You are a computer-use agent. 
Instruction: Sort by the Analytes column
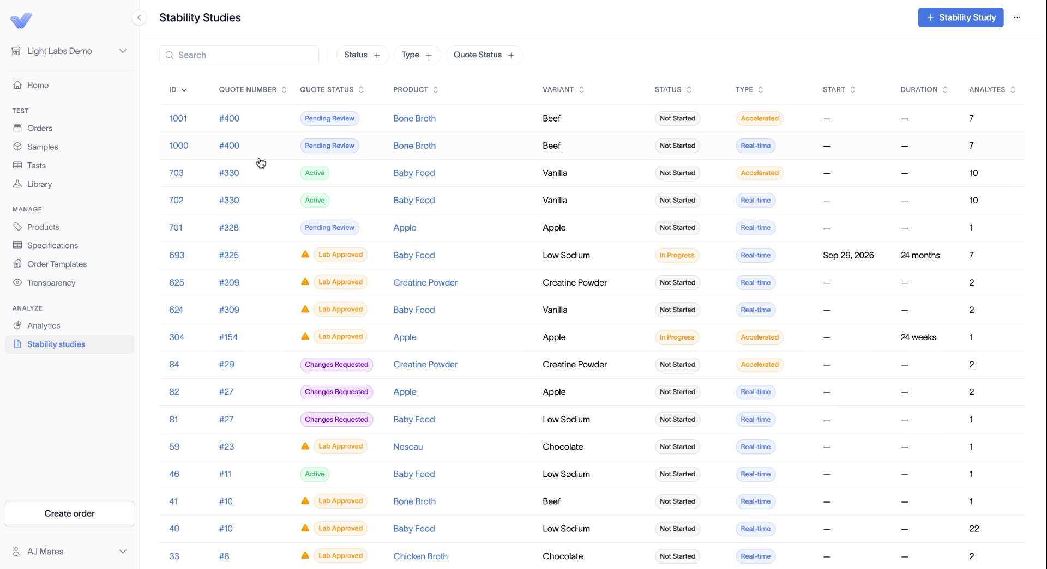point(992,89)
